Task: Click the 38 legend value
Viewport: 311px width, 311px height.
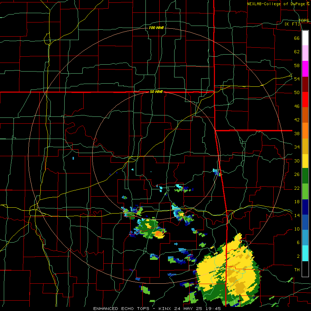Action: pyautogui.click(x=297, y=133)
